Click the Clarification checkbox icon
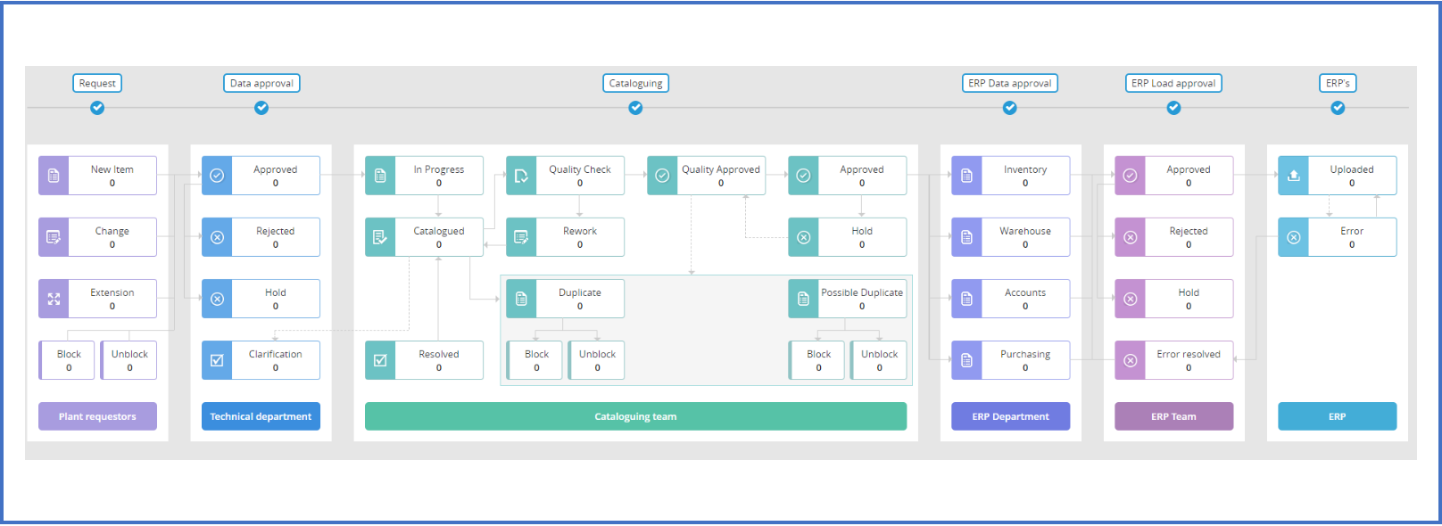1442x526 pixels. tap(217, 360)
